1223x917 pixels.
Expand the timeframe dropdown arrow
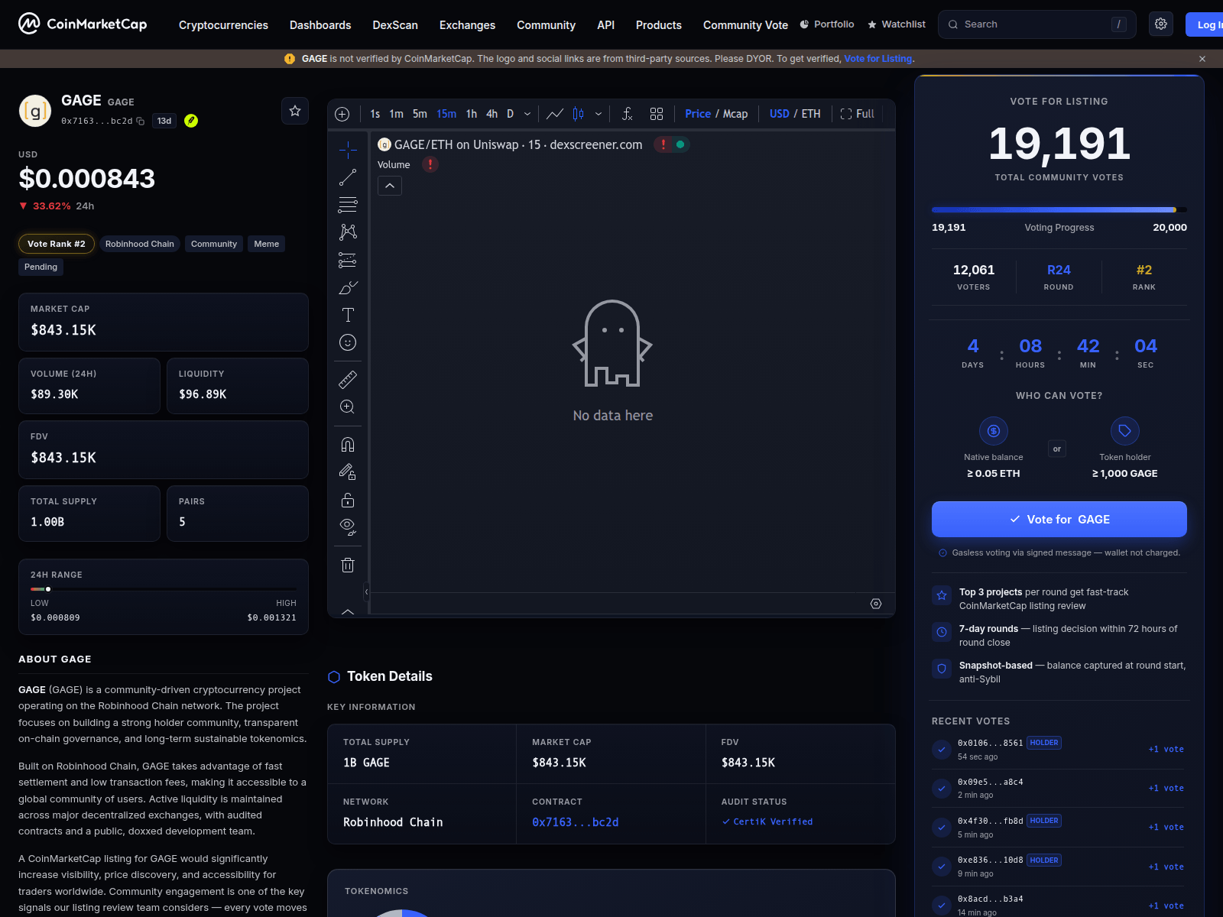[x=527, y=114]
